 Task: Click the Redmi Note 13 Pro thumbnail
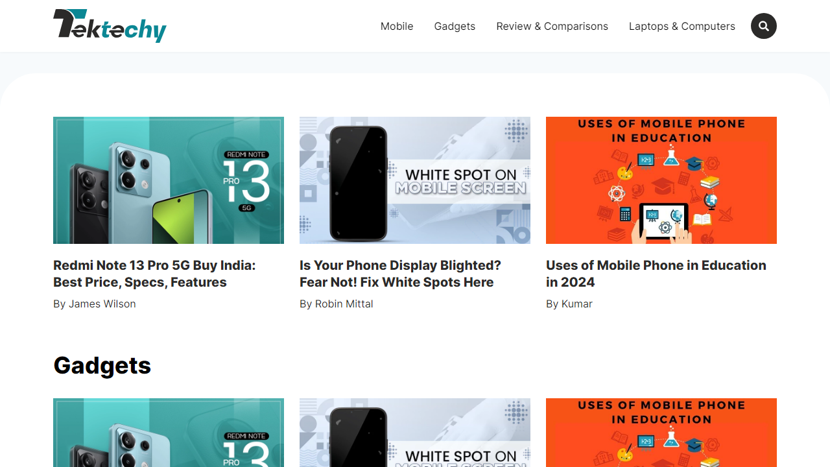click(168, 180)
